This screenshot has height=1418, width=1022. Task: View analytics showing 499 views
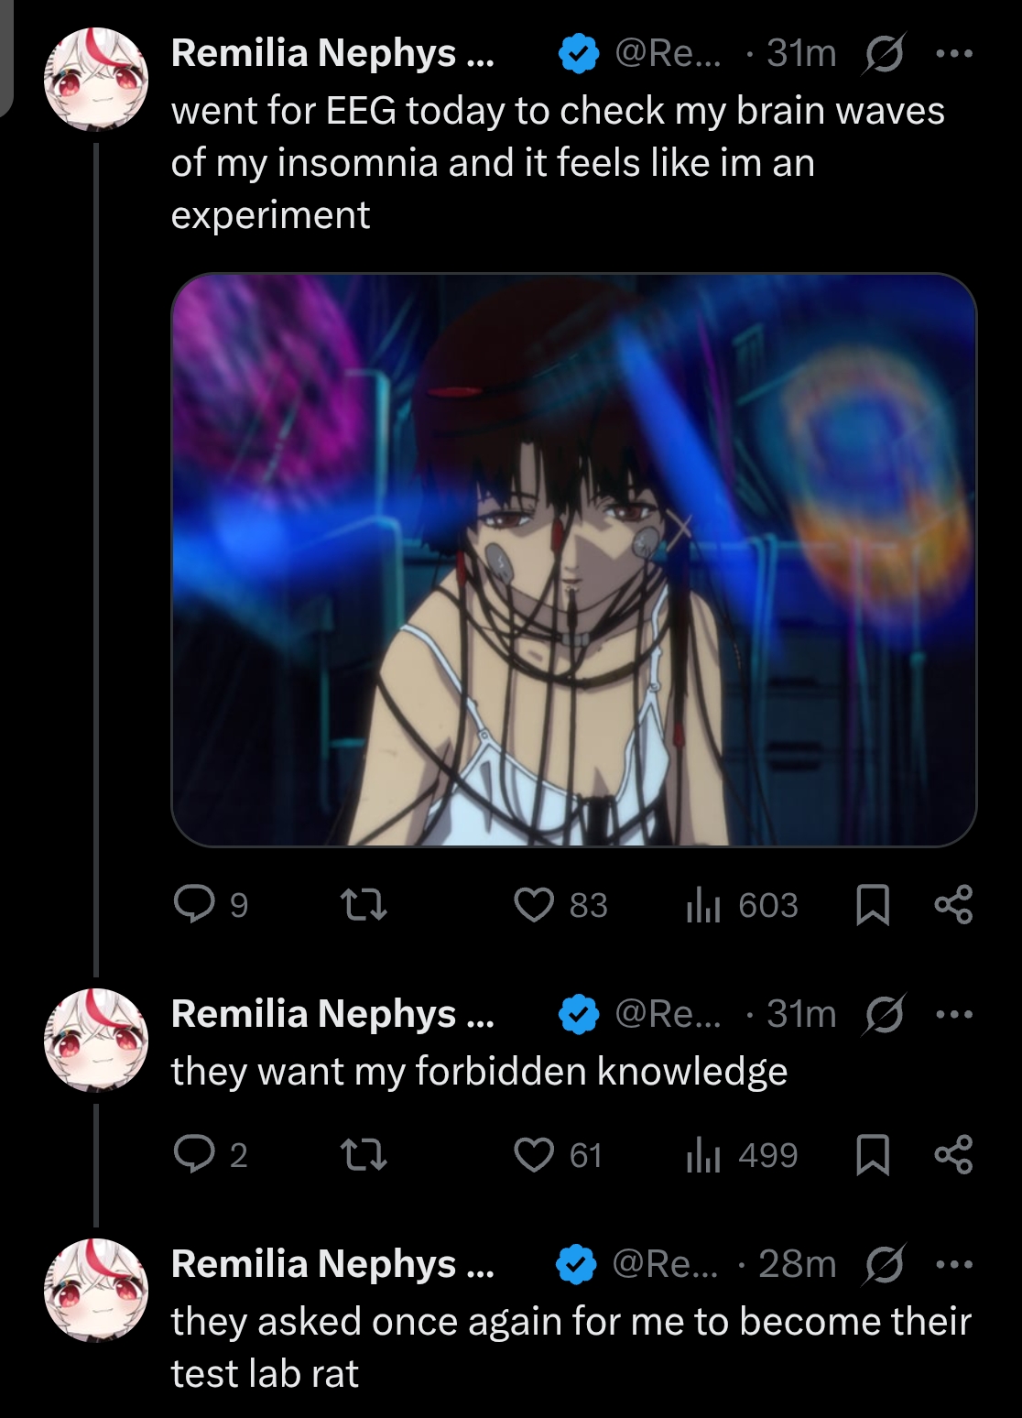pos(703,1155)
